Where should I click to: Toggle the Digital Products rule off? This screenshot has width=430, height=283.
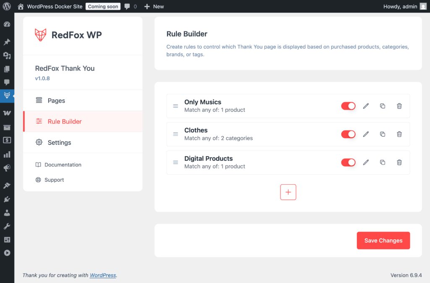(x=348, y=162)
